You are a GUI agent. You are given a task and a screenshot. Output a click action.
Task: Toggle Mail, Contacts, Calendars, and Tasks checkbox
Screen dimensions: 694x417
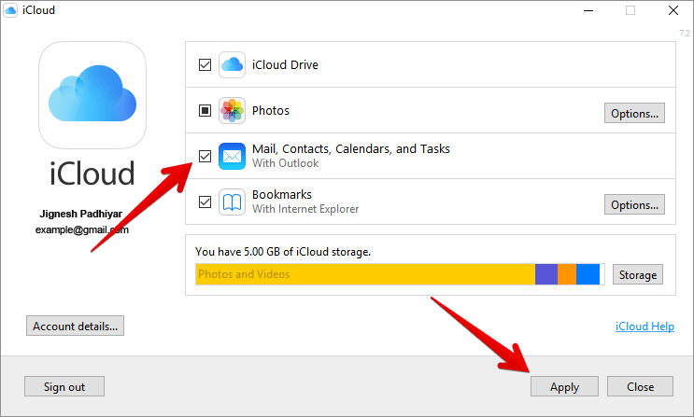pyautogui.click(x=205, y=156)
